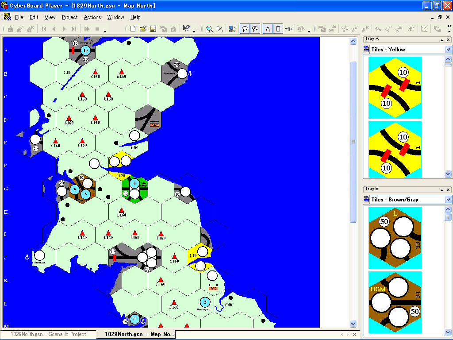Close Tray B panel
453x340 pixels.
(448, 189)
